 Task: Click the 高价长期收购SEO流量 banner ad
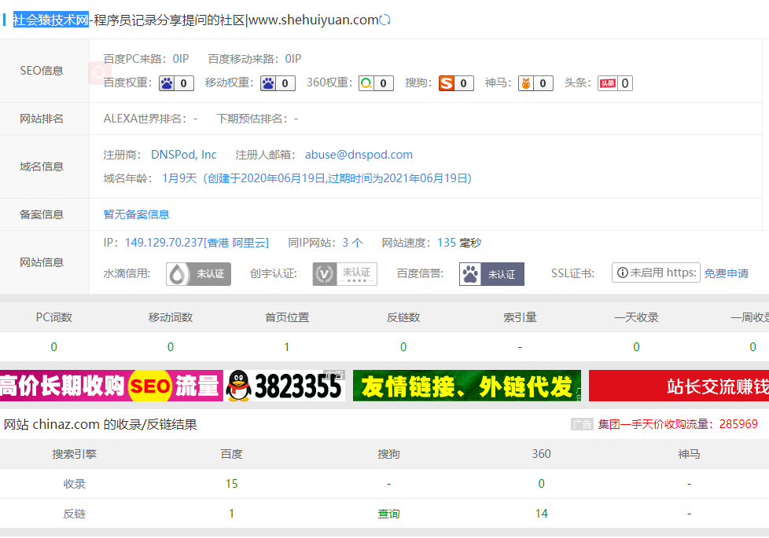coord(112,386)
